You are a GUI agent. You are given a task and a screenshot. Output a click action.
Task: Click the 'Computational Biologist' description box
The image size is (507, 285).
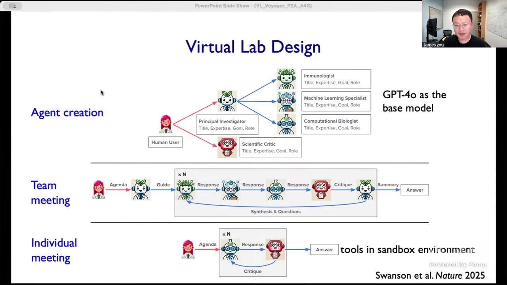click(x=336, y=124)
